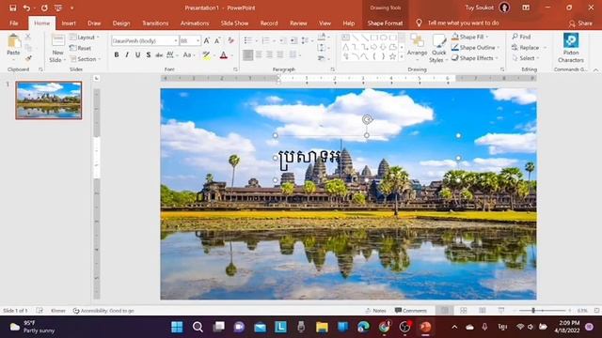Toggle Bold formatting
Screen dimensions: 602x338
point(117,55)
